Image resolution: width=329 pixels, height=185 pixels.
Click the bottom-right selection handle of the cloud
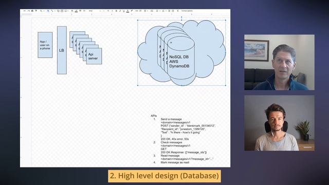click(226, 85)
